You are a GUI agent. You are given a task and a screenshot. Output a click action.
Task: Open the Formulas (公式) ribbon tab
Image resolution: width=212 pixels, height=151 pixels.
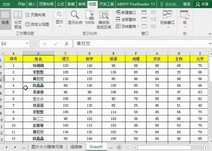point(61,4)
